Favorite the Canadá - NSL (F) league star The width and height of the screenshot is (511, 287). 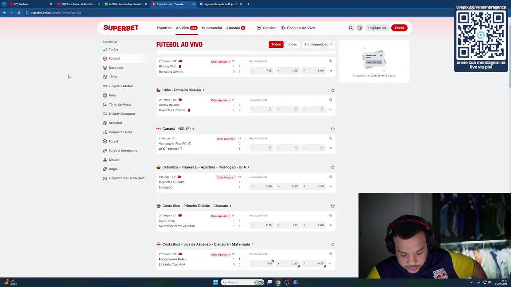point(333,129)
